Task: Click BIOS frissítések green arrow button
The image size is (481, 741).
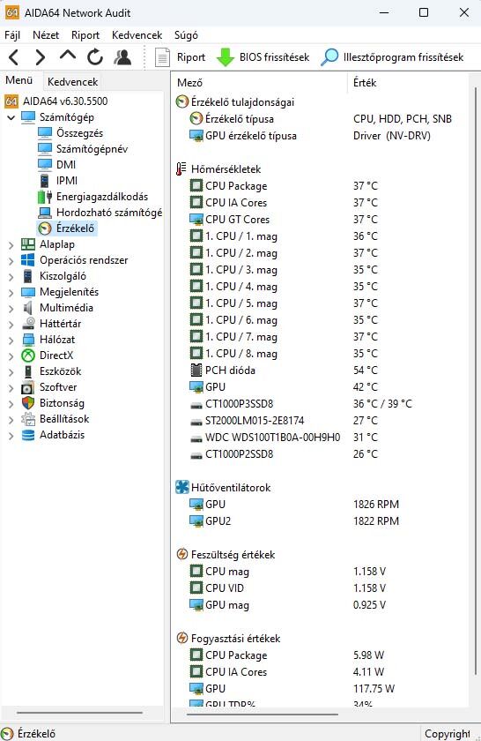Action: 263,57
